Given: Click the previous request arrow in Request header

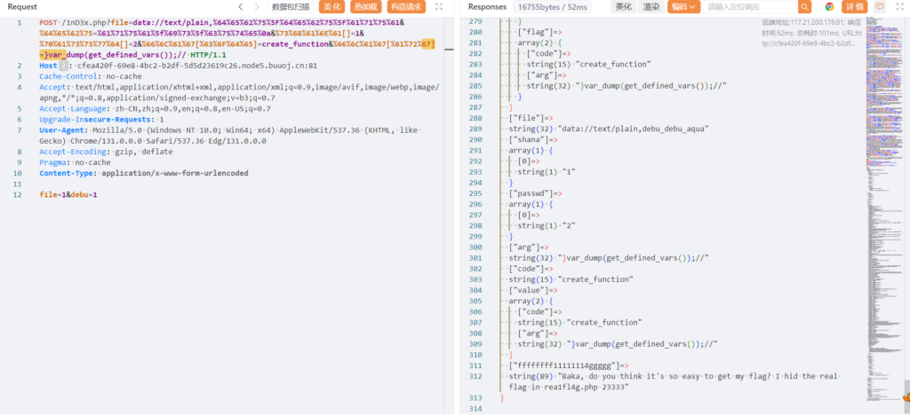Looking at the screenshot, I should [x=241, y=7].
